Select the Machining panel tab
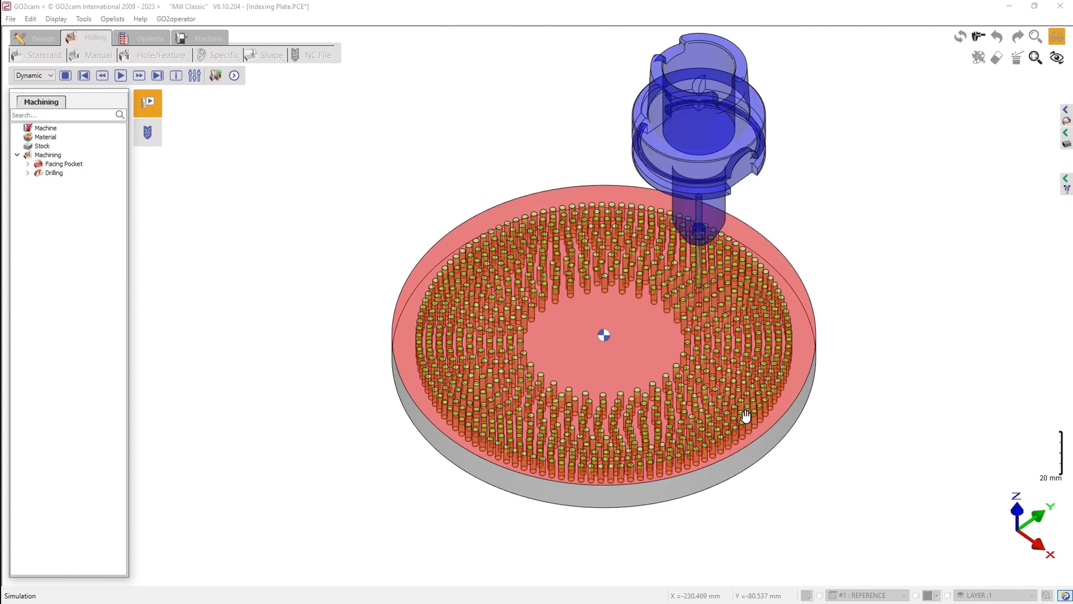Image resolution: width=1073 pixels, height=604 pixels. click(41, 102)
